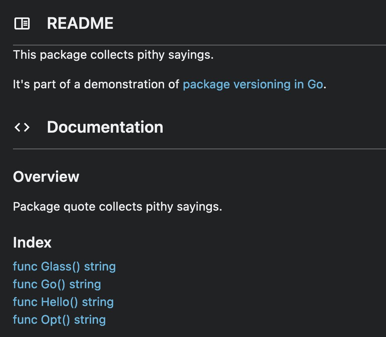386x337 pixels.
Task: Click the divider line below Documentation heading
Action: 199,149
